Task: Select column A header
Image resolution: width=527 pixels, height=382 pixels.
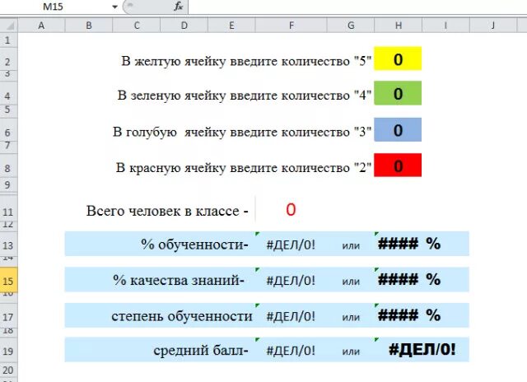Action: pos(41,26)
